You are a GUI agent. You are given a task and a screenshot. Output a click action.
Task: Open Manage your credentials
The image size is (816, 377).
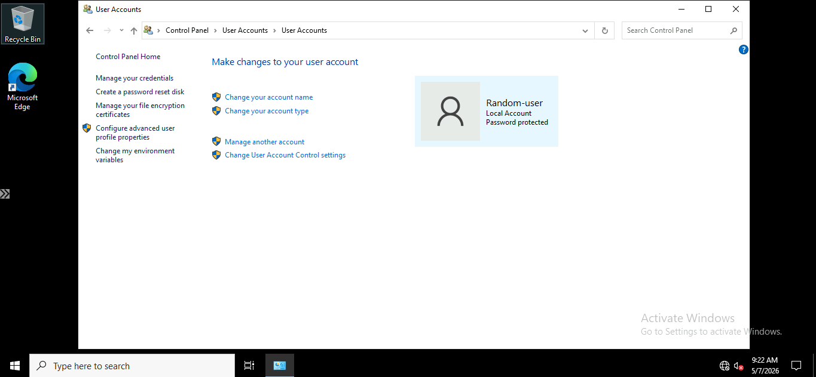click(x=135, y=78)
